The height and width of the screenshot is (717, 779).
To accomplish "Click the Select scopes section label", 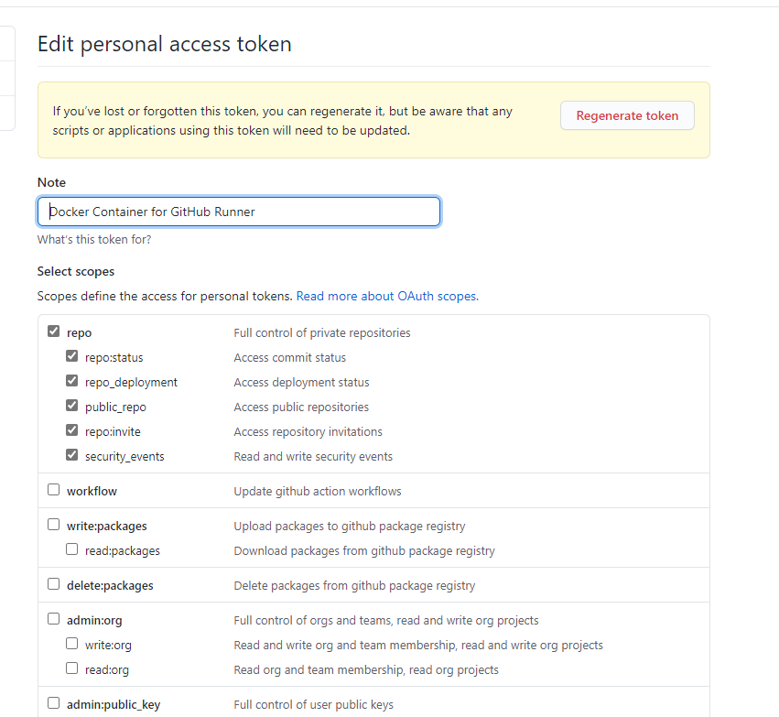I will (x=76, y=272).
